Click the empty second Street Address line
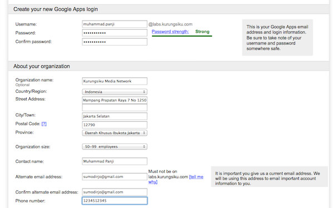334x208 pixels. tap(115, 107)
